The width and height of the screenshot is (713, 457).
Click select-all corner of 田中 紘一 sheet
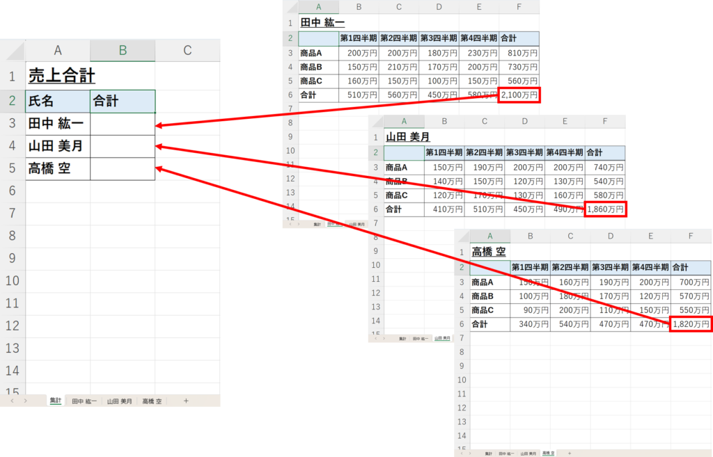[290, 7]
